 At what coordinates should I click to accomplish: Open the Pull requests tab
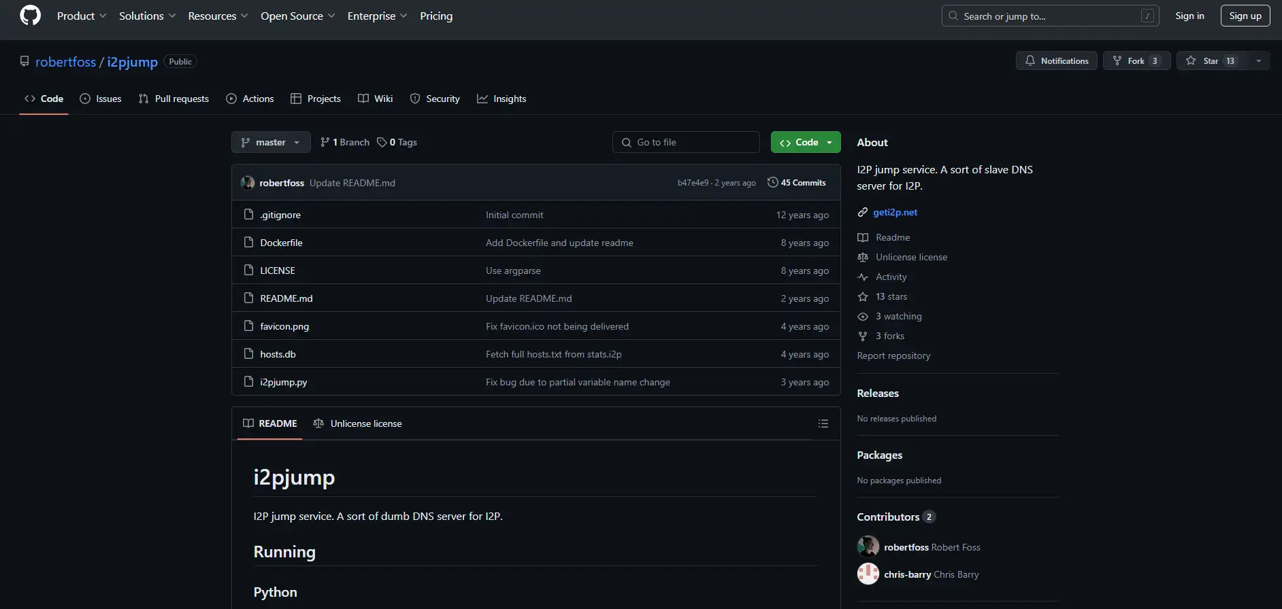[174, 99]
